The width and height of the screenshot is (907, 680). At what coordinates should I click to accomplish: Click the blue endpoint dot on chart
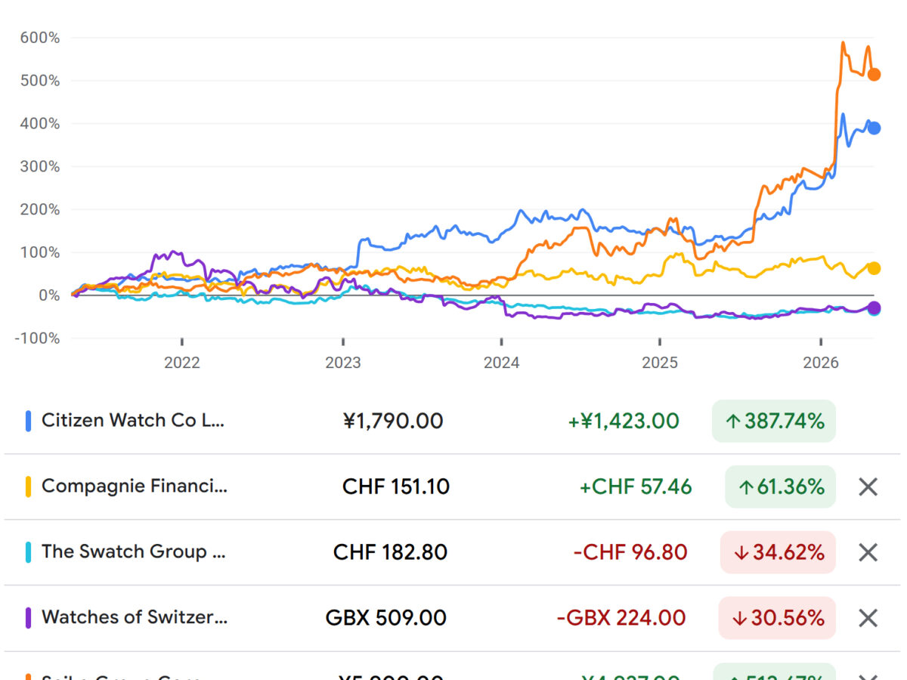point(874,128)
